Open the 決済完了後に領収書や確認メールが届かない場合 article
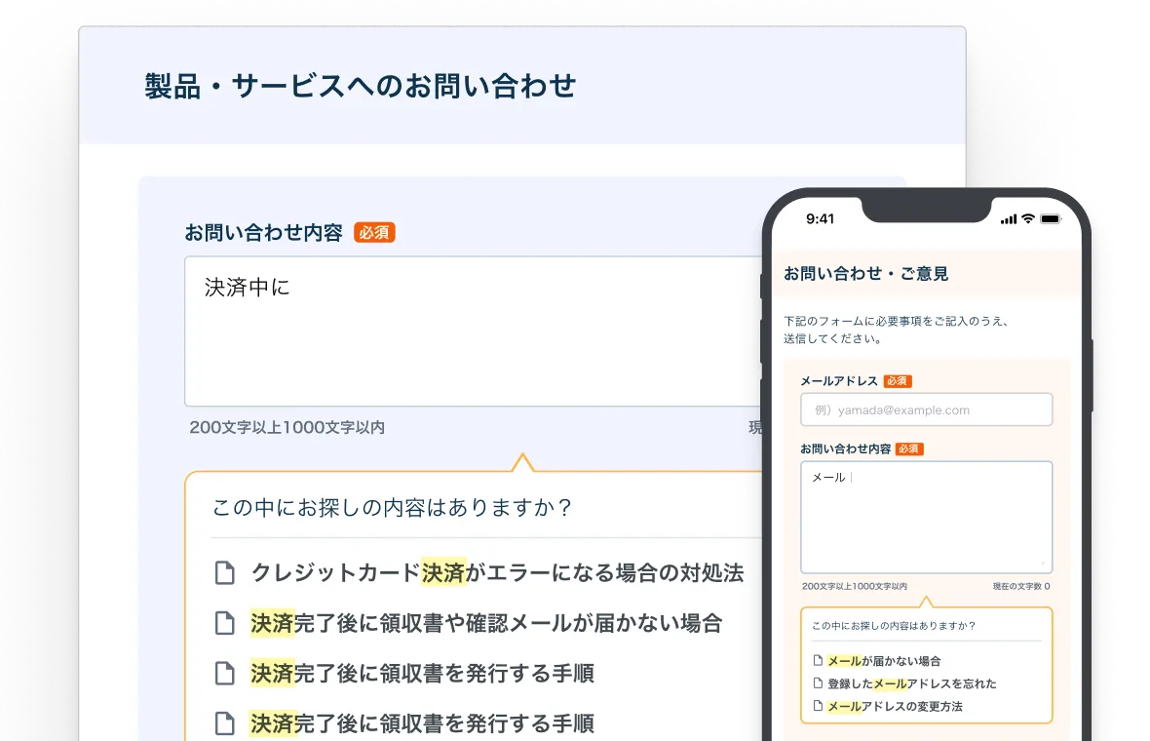1150x741 pixels. click(x=486, y=623)
